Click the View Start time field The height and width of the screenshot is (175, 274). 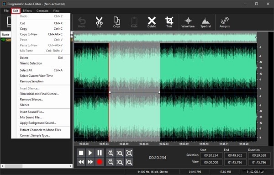coord(211,162)
